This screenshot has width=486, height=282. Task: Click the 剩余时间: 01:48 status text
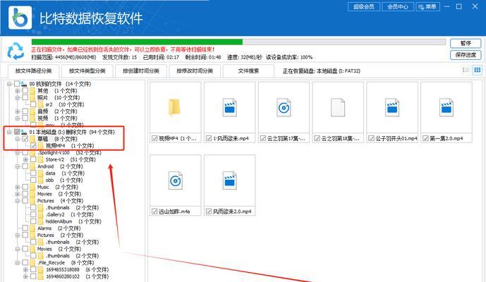pyautogui.click(x=203, y=57)
